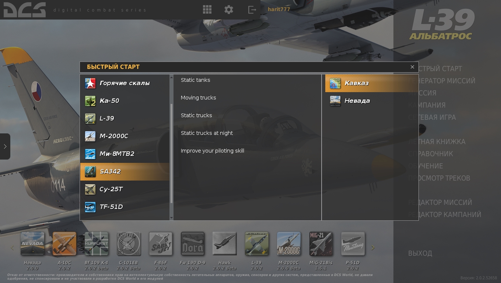Click the Горячие скалы star icon
The image size is (501, 283).
[x=90, y=83]
